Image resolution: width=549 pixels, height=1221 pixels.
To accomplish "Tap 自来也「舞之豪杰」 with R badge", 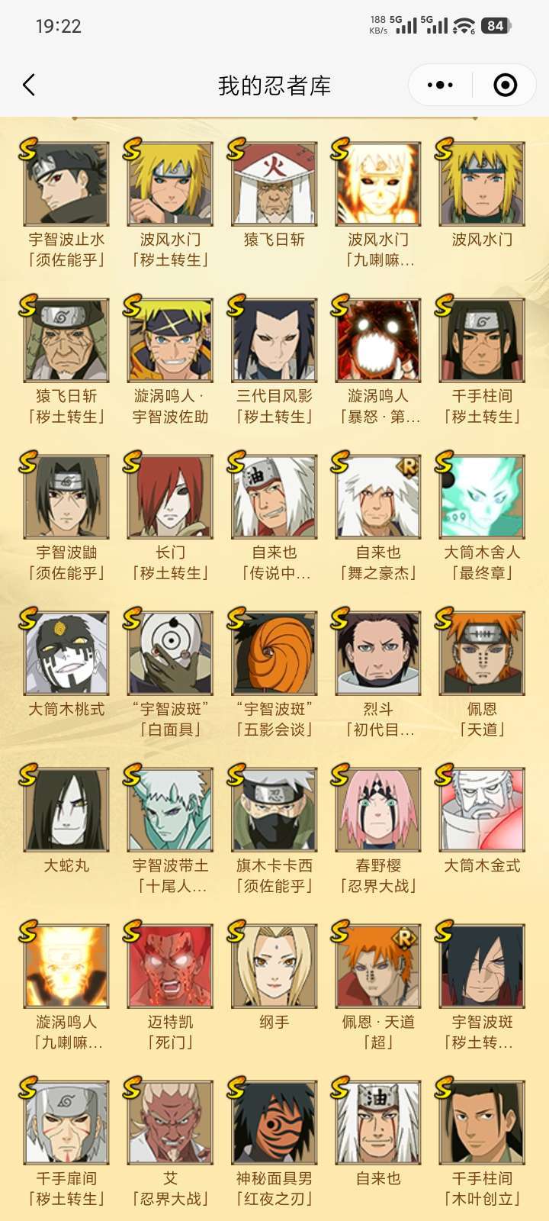I will [377, 496].
